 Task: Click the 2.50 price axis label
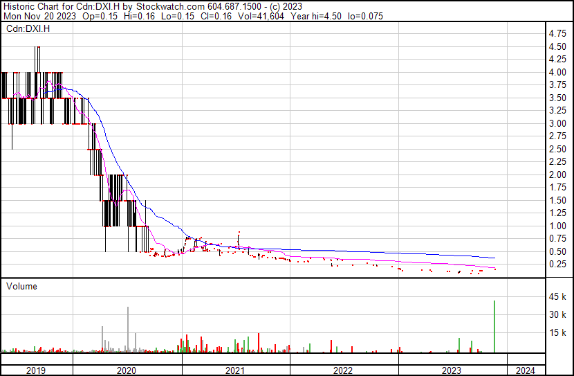[x=557, y=149]
